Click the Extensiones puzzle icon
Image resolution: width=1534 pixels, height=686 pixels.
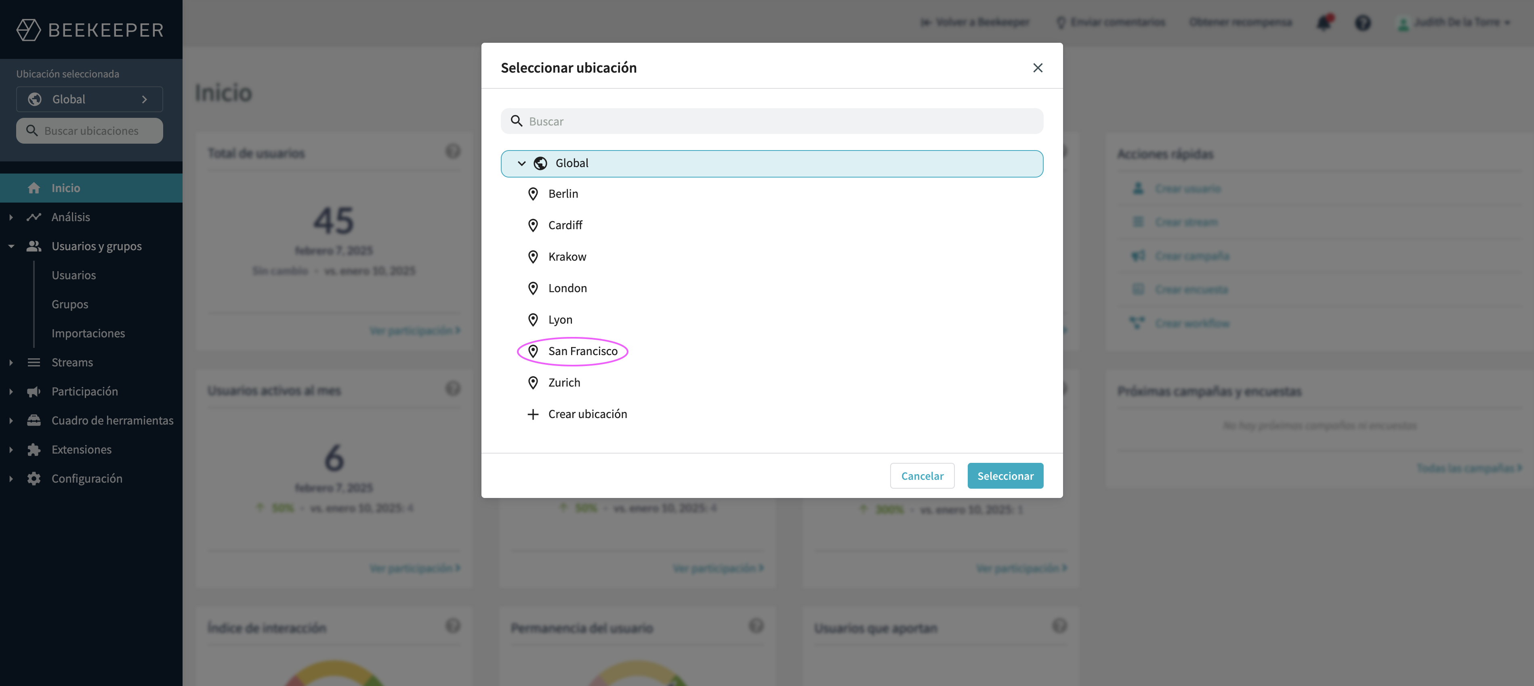tap(34, 450)
